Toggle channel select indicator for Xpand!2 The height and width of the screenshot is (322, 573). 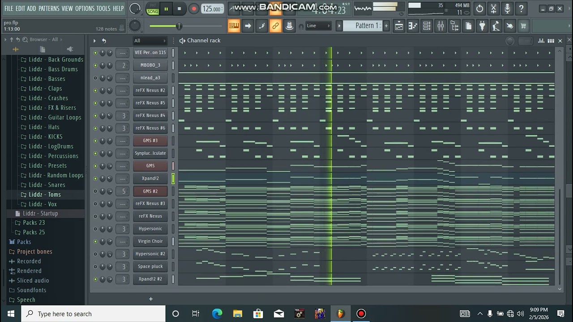pyautogui.click(x=173, y=178)
